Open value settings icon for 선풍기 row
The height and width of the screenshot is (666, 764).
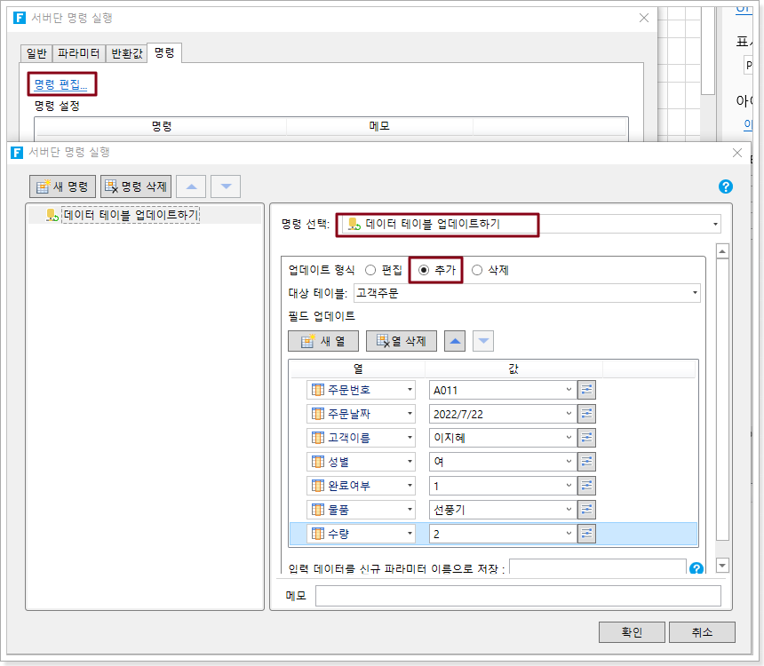586,509
